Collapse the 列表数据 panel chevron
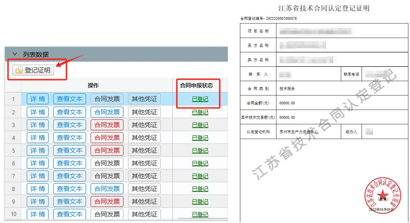 click(x=15, y=54)
